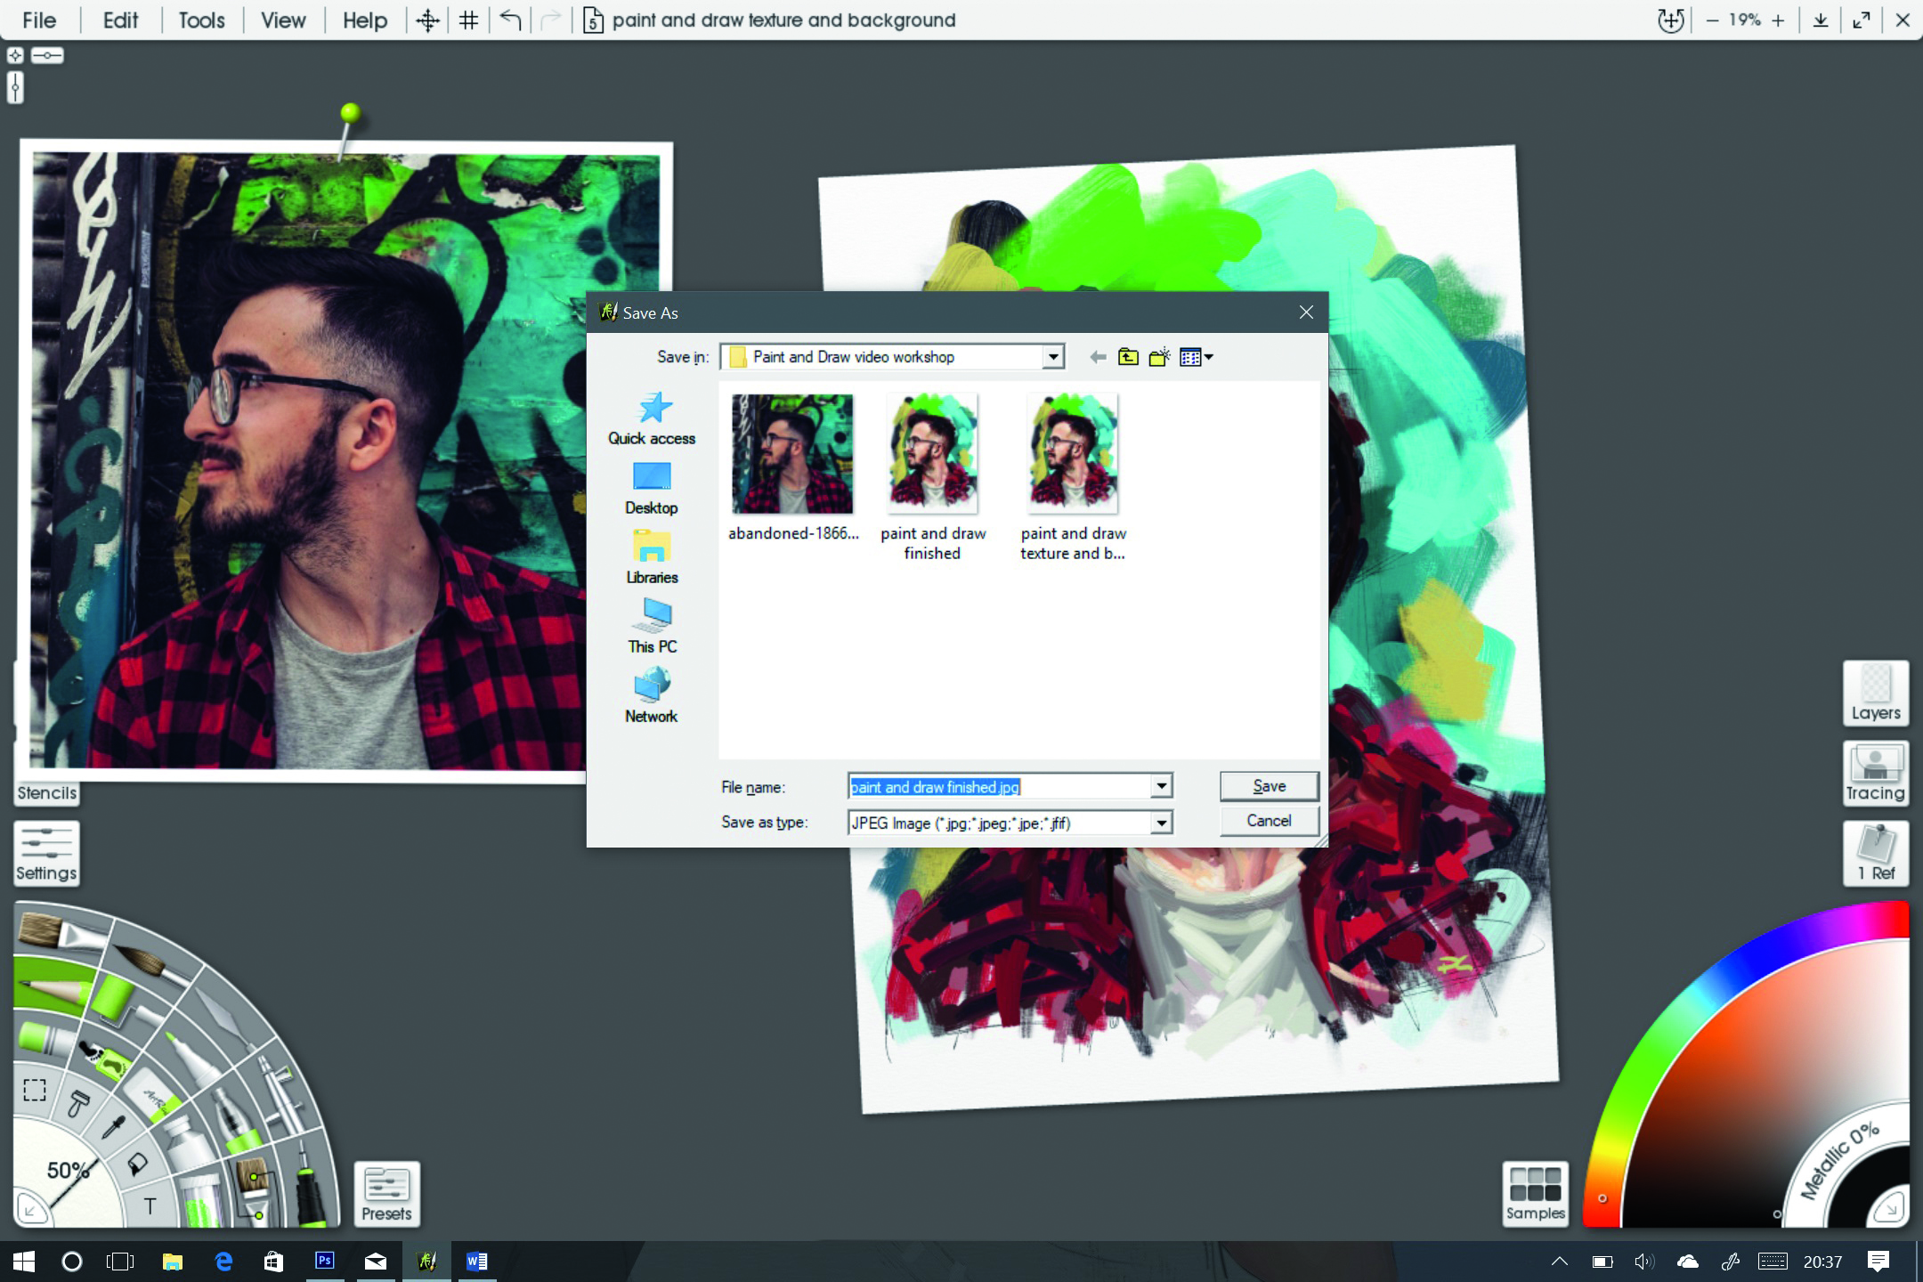Expand the Save as type dropdown

1161,824
